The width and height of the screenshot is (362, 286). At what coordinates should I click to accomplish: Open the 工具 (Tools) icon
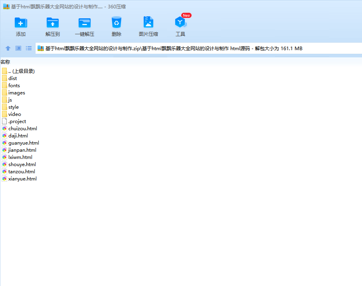(x=180, y=22)
